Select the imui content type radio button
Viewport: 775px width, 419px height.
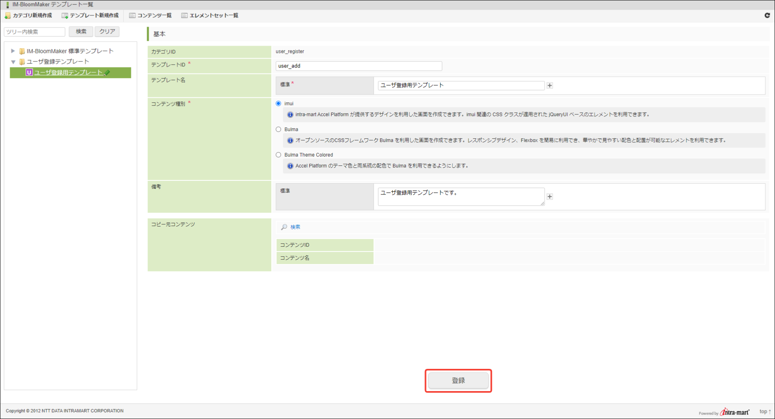(x=279, y=104)
